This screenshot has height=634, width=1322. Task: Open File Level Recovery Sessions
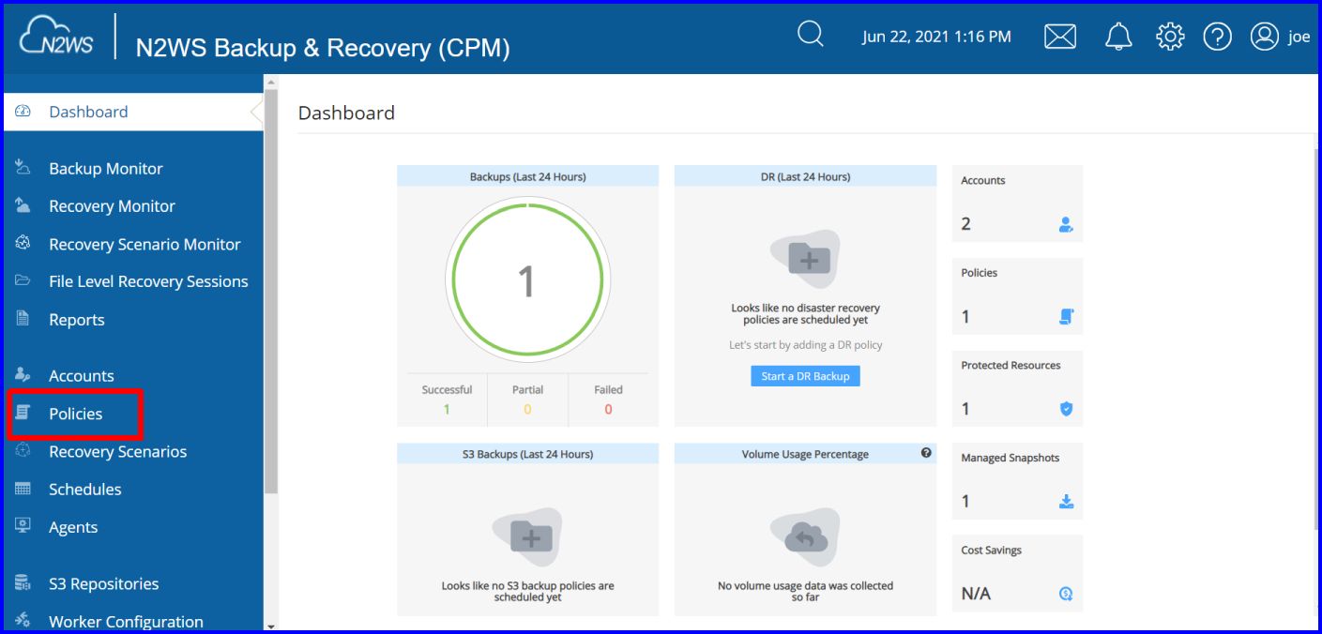tap(148, 281)
